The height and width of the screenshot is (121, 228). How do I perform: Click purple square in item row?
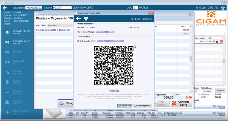217,42
